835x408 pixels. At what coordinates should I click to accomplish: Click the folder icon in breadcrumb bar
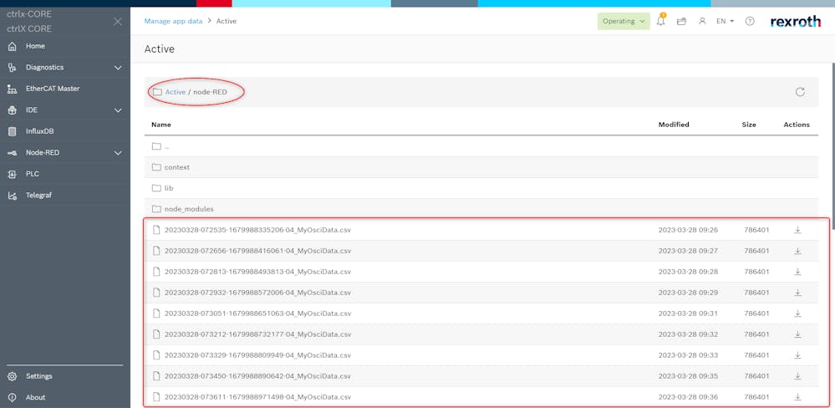click(157, 92)
